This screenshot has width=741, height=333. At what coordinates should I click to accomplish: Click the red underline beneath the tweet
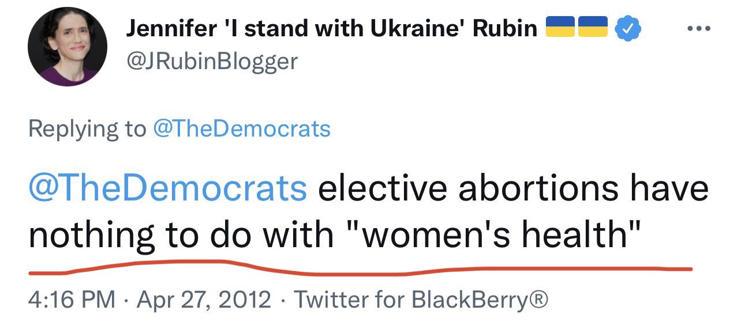[358, 269]
